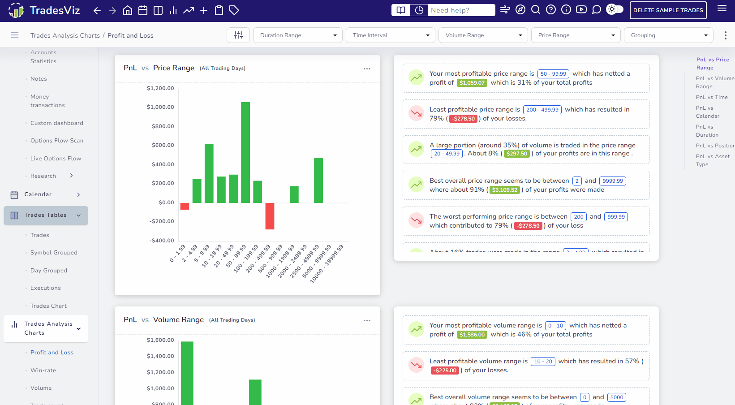
Task: Jump to PnL vs Duration section link
Action: (x=707, y=131)
